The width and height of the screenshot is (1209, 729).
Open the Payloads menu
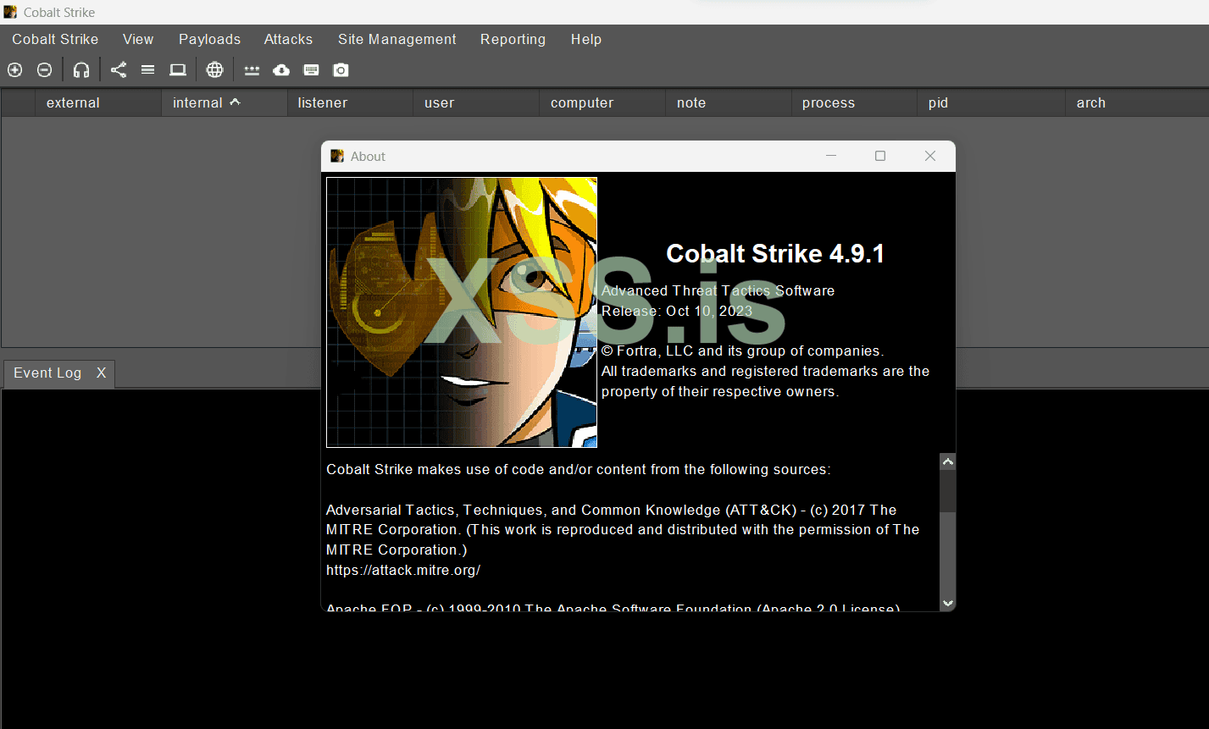(209, 39)
